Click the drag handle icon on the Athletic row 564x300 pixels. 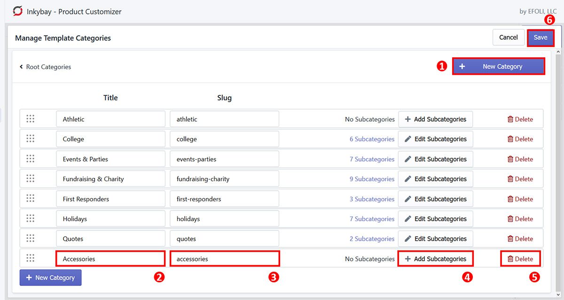click(x=30, y=119)
